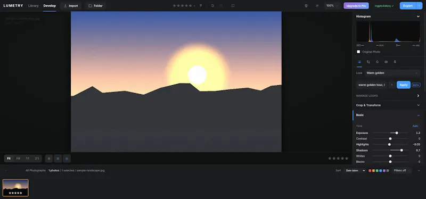Open the Filters off dropdown

click(402, 170)
